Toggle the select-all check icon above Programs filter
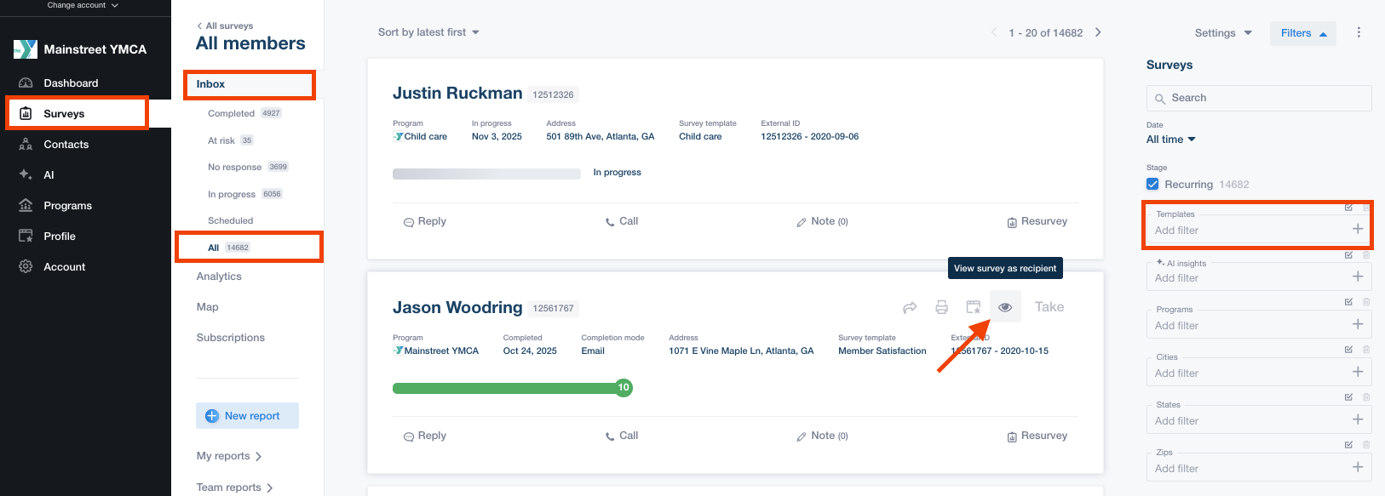The image size is (1385, 496). point(1348,302)
